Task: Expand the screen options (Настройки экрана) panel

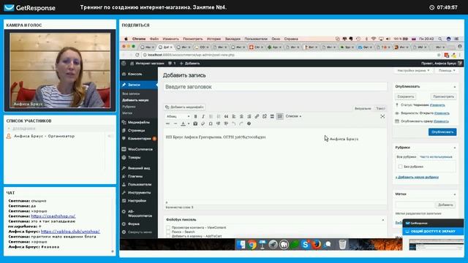Action: [x=413, y=71]
